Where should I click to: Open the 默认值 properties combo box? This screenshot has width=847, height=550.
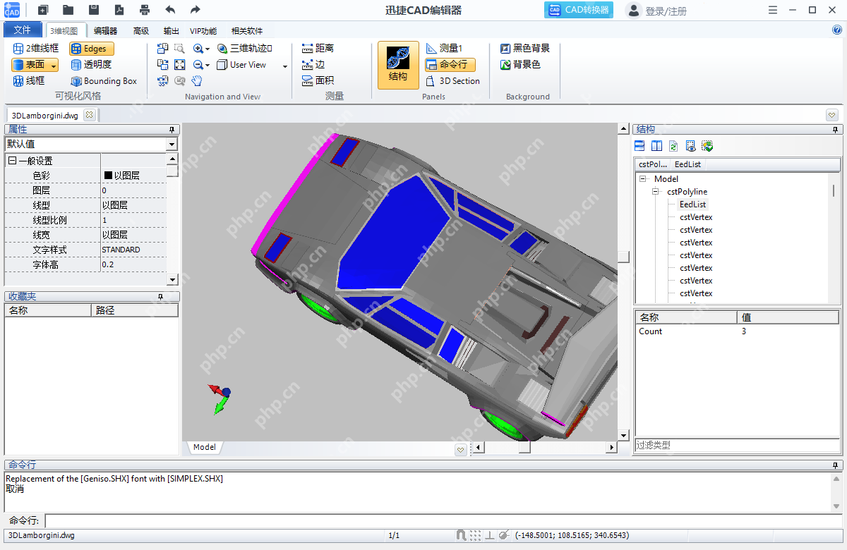[x=91, y=144]
